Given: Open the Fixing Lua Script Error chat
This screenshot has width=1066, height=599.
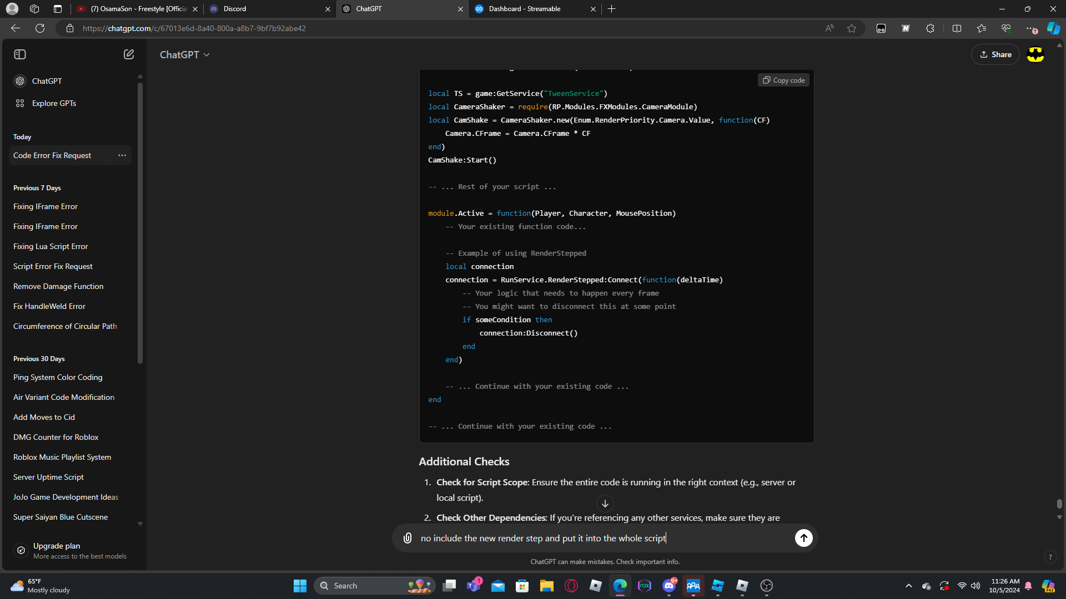Looking at the screenshot, I should coord(51,246).
